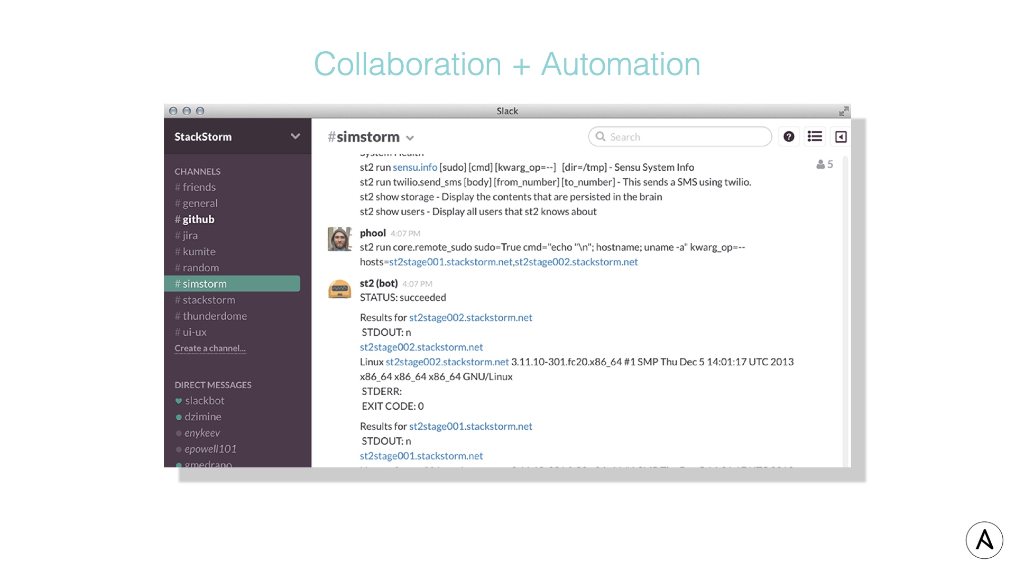Click the Create a channel link

click(210, 348)
